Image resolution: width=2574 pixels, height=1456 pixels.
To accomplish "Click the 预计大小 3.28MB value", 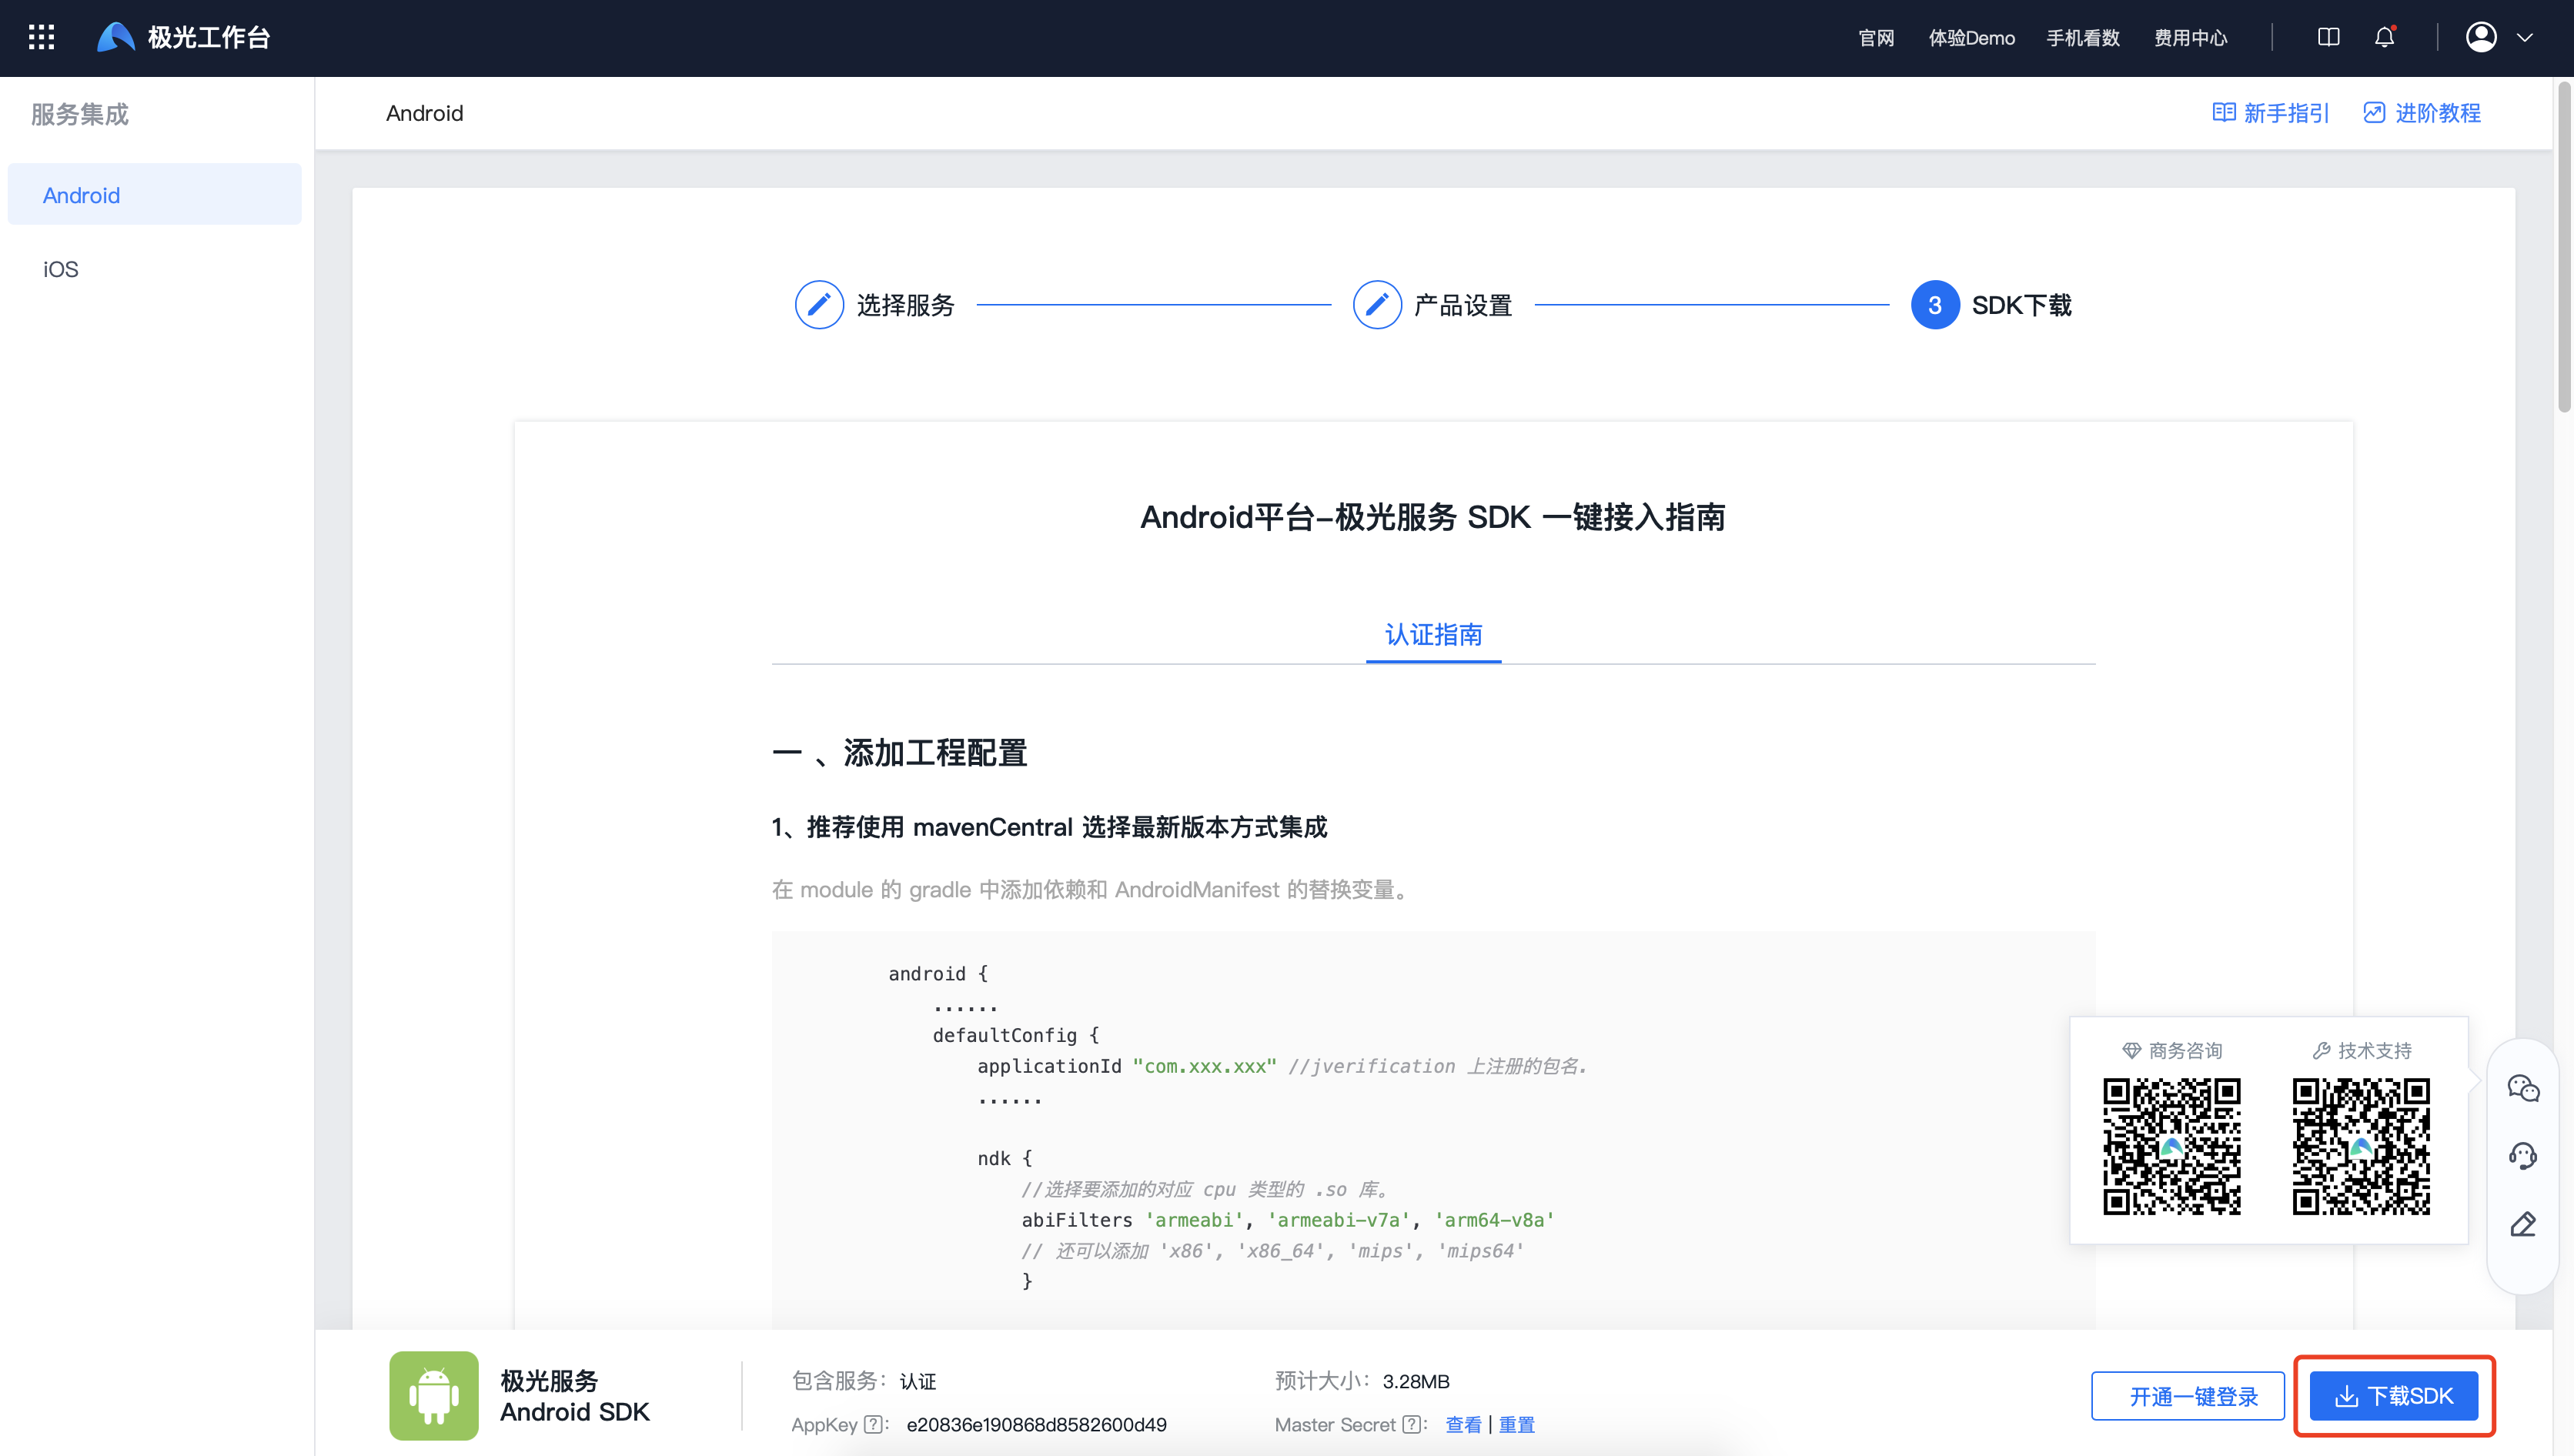I will point(1416,1381).
